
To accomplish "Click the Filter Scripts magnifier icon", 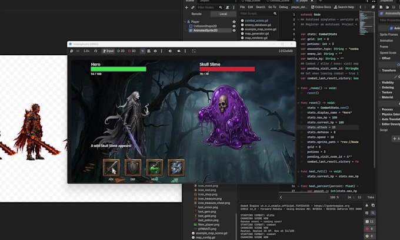I will pos(275,13).
